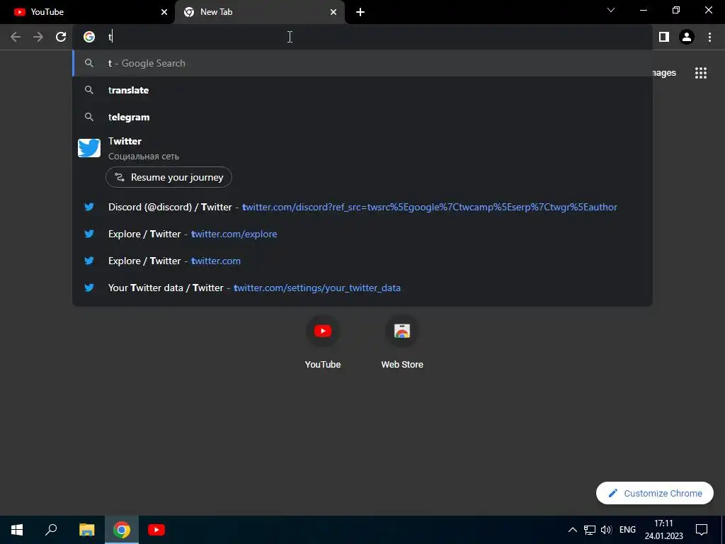Open Windows taskbar search
Viewport: 725px width, 544px height.
51,530
